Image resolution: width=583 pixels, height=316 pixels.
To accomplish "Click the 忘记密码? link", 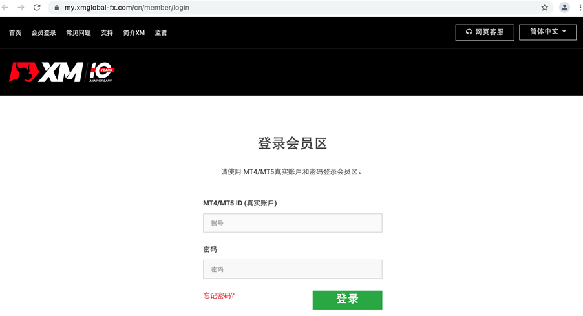I will (218, 295).
